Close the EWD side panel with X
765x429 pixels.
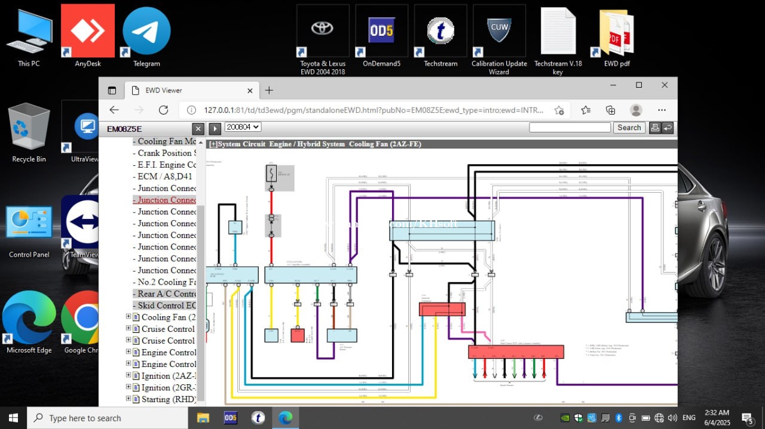pyautogui.click(x=198, y=129)
